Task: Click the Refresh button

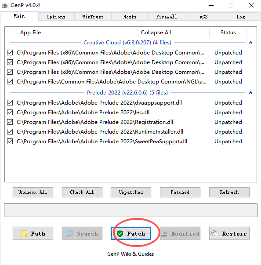Action: tap(229, 192)
